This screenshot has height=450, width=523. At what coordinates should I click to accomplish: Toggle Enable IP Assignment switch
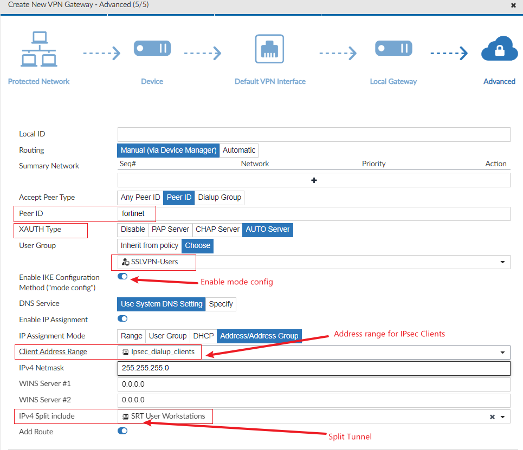click(122, 318)
